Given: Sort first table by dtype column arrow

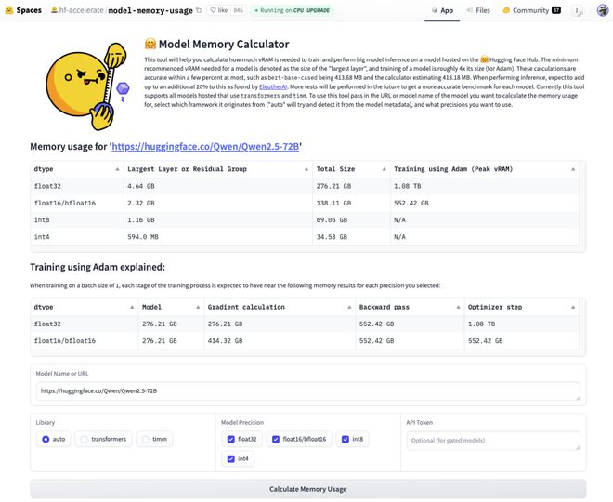Looking at the screenshot, I should point(117,169).
